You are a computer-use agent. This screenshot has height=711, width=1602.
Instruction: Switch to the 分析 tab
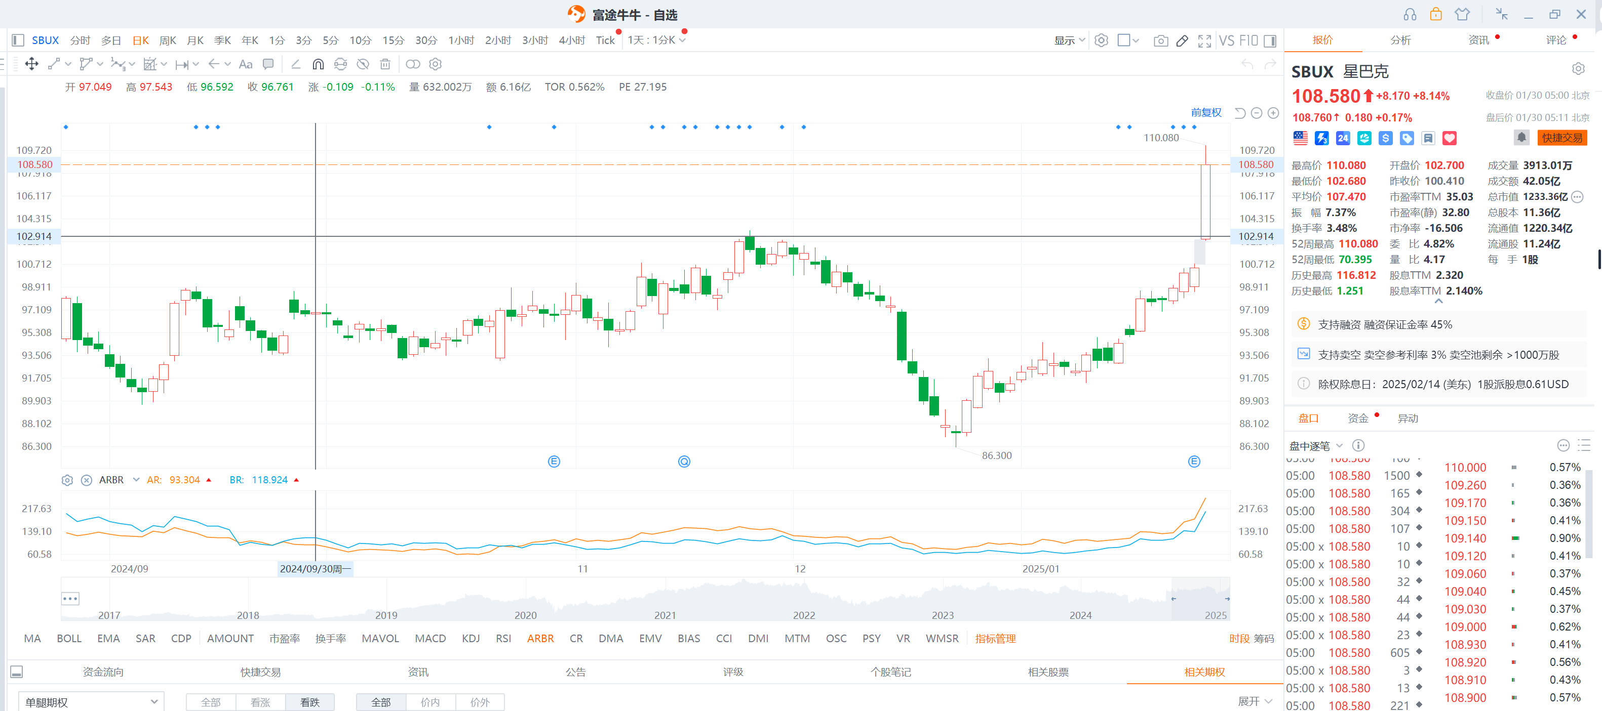tap(1400, 40)
